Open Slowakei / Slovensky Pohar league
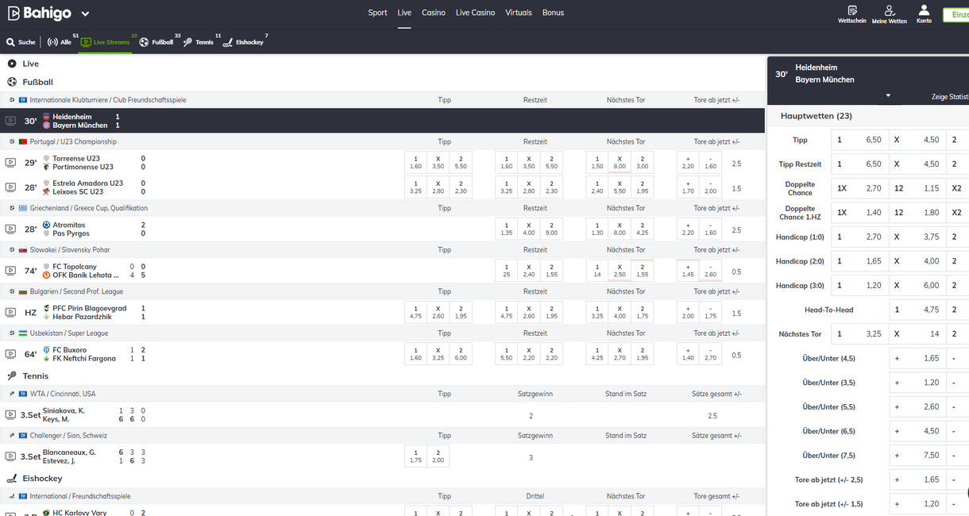969x516 pixels. click(x=70, y=249)
